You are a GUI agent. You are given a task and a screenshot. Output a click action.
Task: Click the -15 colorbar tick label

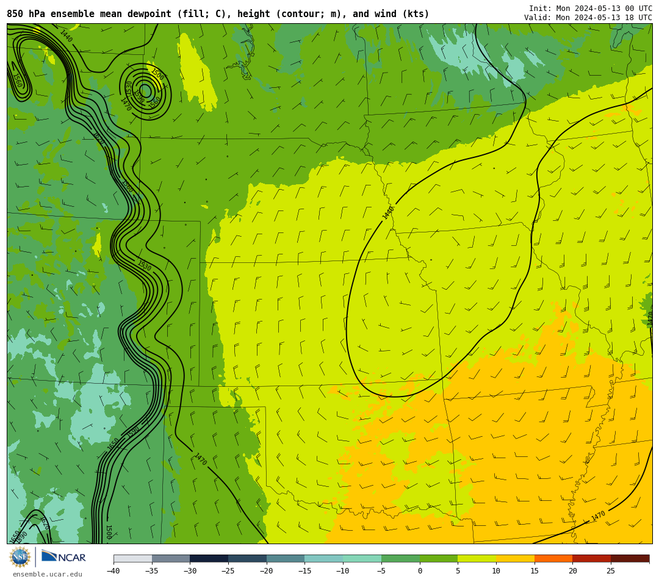pyautogui.click(x=304, y=570)
